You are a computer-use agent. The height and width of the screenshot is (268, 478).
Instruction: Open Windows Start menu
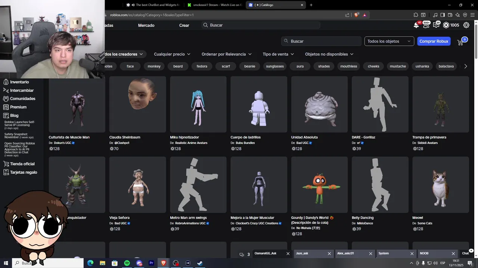[6, 263]
